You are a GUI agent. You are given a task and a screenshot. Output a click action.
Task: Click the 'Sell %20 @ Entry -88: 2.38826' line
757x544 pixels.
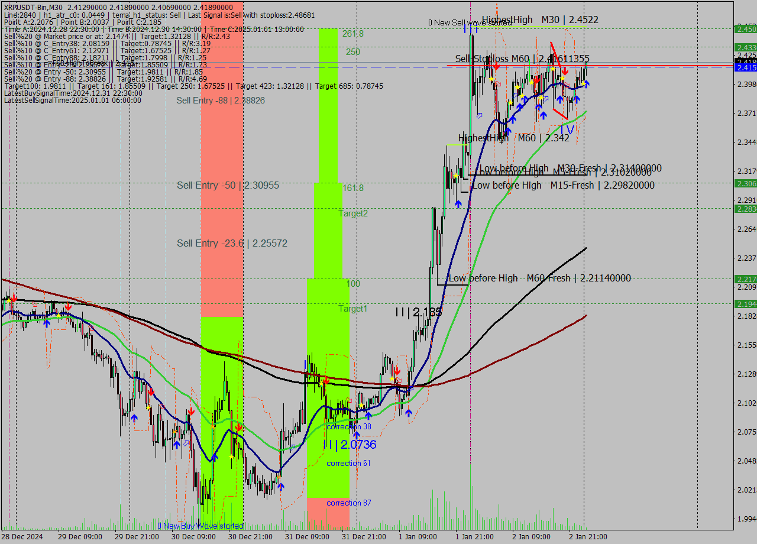pos(105,79)
